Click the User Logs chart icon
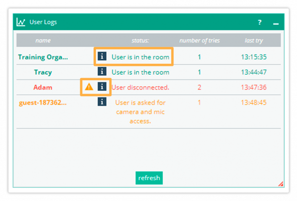 click(21, 22)
